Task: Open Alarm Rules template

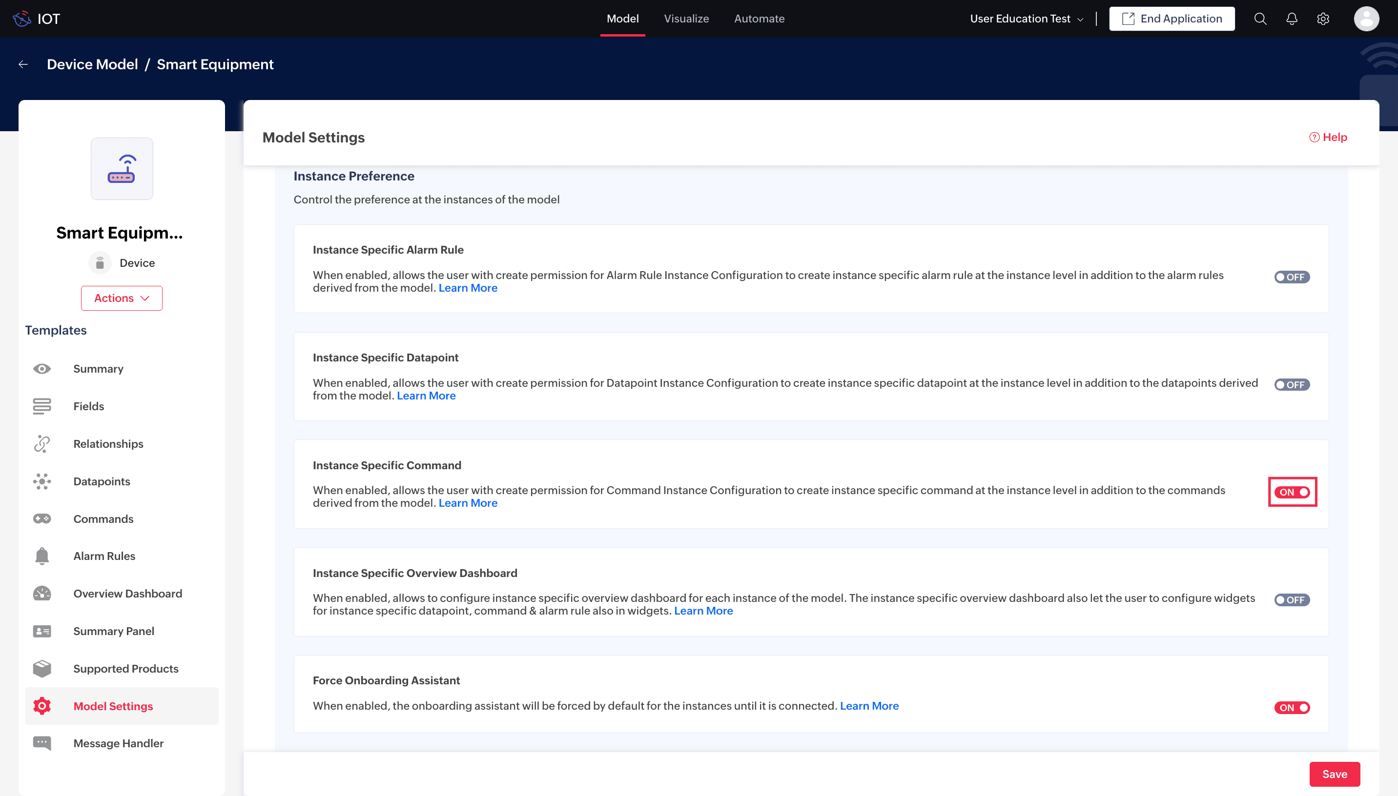Action: coord(104,556)
